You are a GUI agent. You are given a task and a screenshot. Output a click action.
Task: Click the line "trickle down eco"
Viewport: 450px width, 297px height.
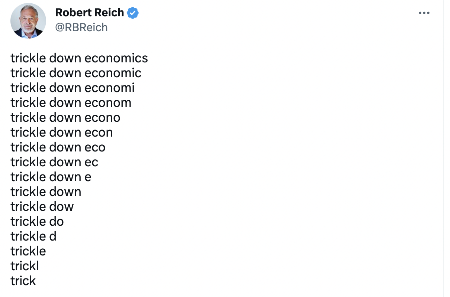(58, 147)
